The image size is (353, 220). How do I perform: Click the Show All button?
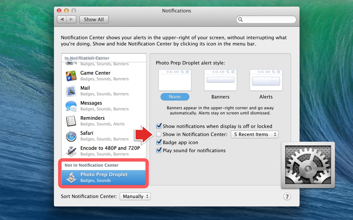point(94,19)
